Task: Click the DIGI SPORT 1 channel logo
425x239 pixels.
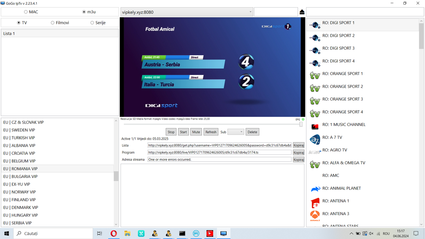Action: pyautogui.click(x=315, y=25)
